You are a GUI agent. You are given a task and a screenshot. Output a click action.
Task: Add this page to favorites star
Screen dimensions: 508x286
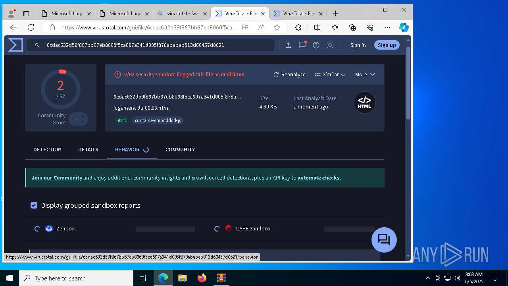click(x=277, y=27)
